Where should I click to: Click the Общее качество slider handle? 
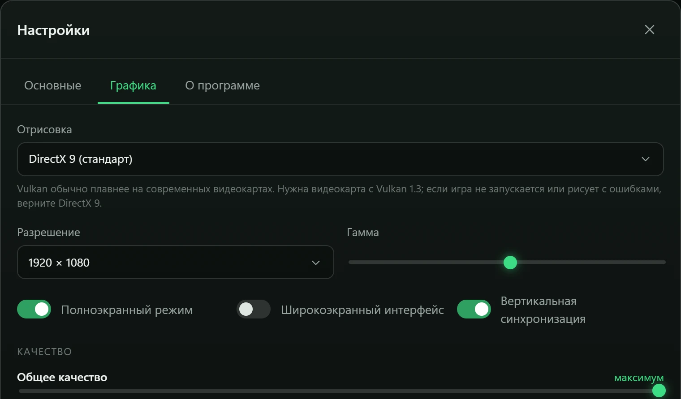tap(659, 391)
